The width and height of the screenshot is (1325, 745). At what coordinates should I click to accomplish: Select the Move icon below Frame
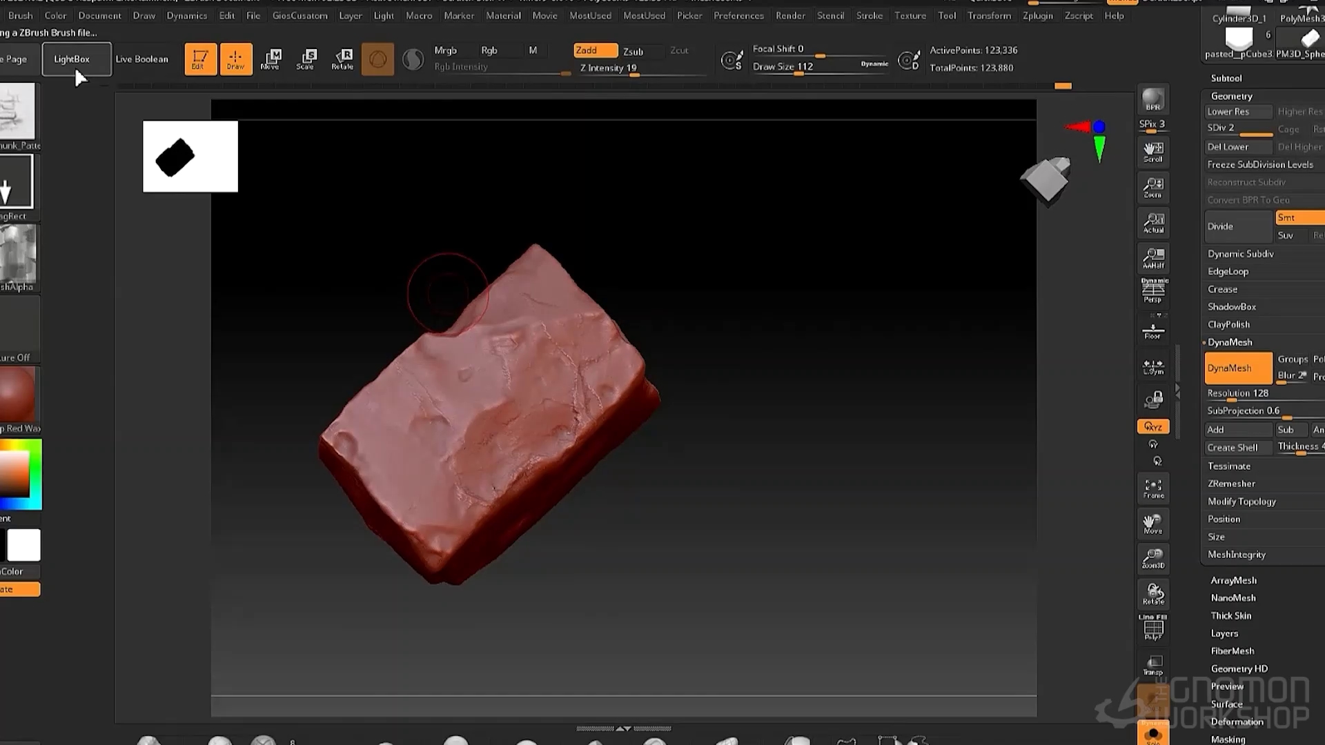(x=1152, y=523)
